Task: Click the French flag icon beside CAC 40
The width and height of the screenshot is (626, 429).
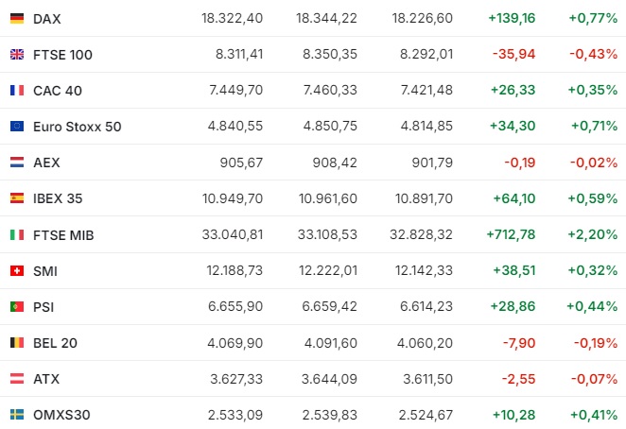Action: pos(17,90)
